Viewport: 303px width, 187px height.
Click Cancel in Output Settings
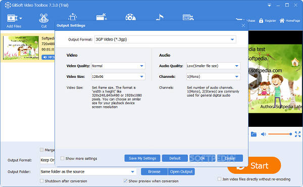tap(230, 158)
